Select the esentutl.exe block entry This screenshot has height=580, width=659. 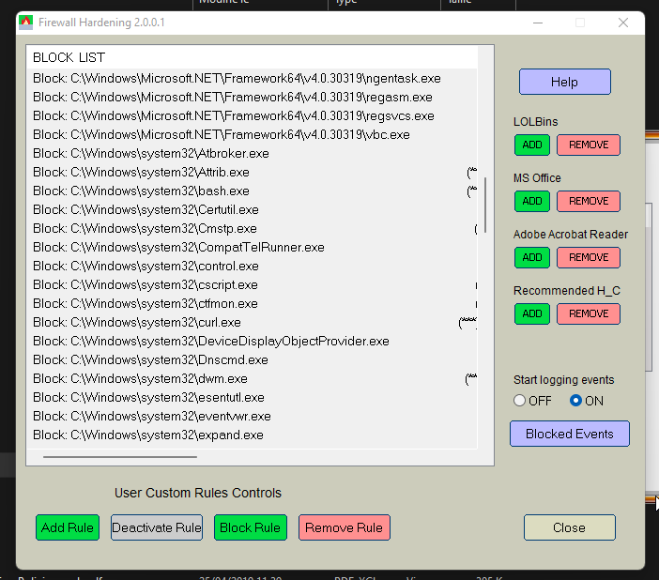coord(252,398)
